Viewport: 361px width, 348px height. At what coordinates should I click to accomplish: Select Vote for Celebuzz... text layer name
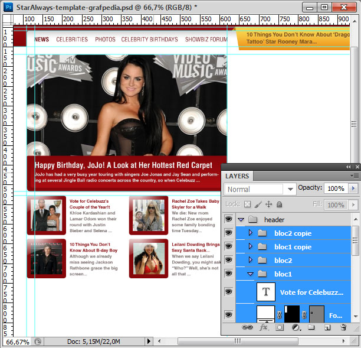[311, 292]
